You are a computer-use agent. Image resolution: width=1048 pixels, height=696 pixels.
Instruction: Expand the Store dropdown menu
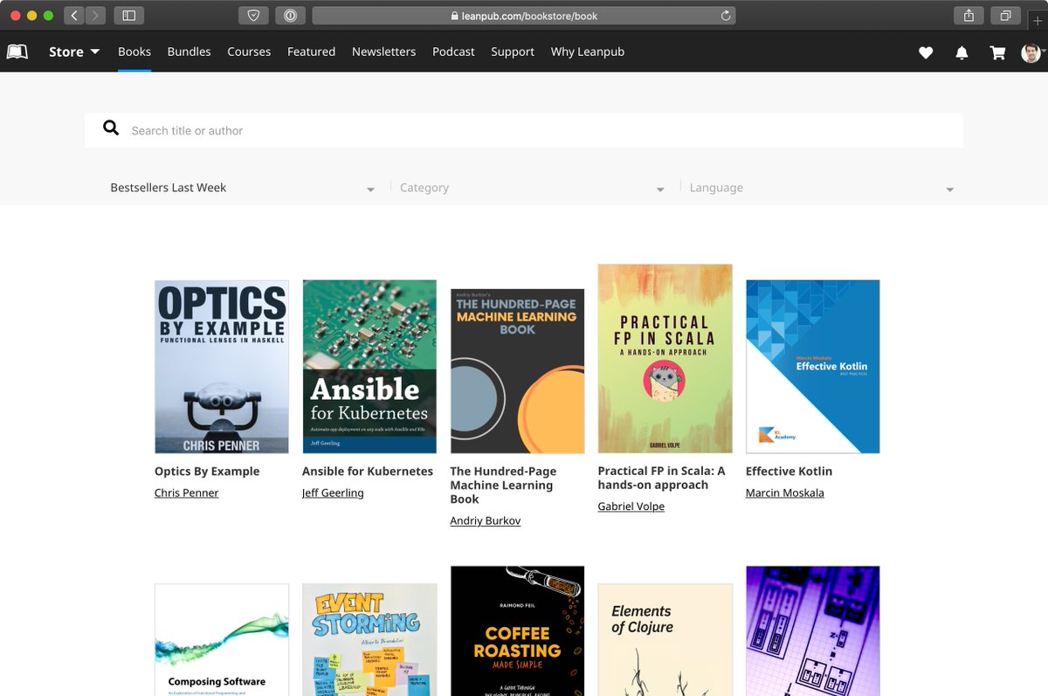(74, 52)
